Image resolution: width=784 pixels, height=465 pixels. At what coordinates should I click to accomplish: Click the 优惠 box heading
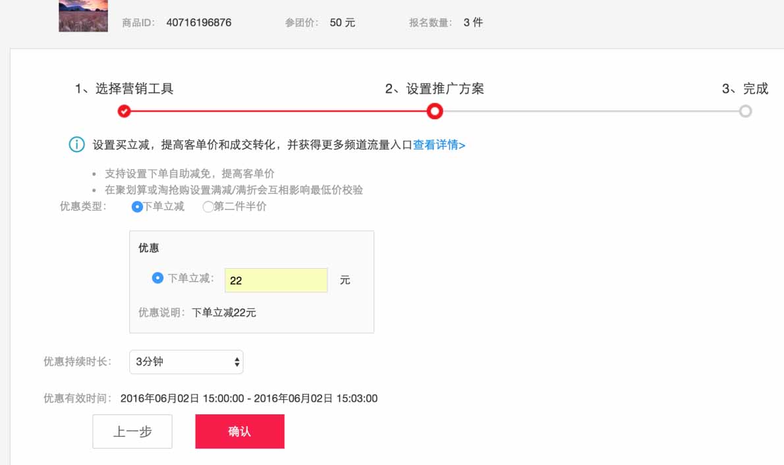tap(148, 248)
